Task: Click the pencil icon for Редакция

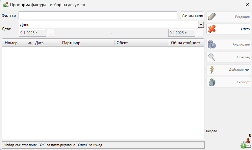Action: [x=212, y=17]
